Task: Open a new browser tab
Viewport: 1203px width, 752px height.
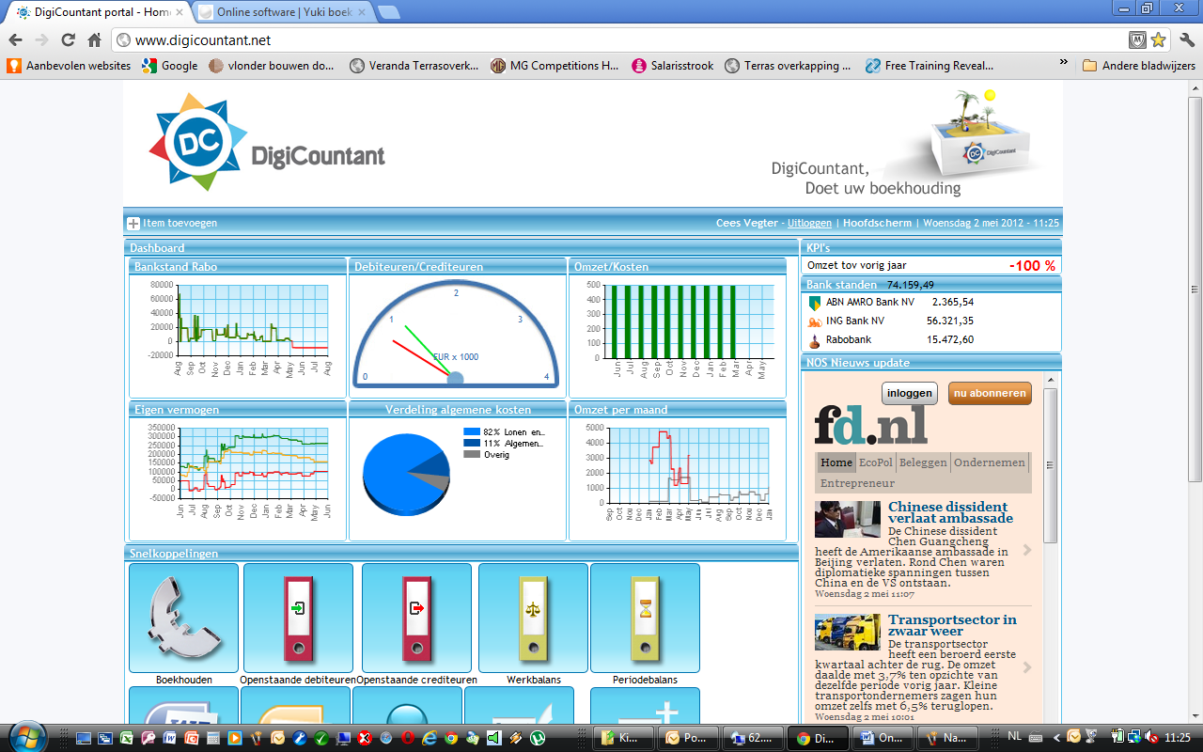Action: tap(388, 12)
